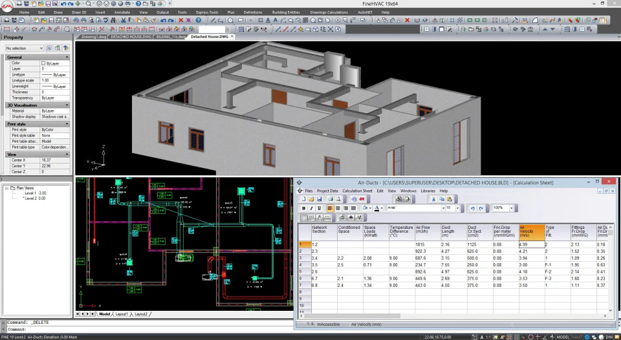This screenshot has height=340, width=621.
Task: Click Save icon in Air-Ducts toolbar
Action: (319, 199)
